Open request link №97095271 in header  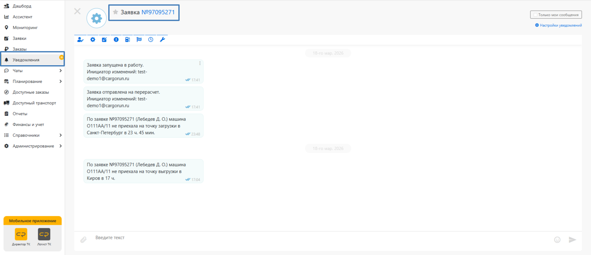158,12
